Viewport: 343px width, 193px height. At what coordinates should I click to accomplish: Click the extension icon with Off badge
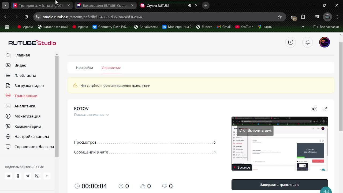click(x=294, y=17)
